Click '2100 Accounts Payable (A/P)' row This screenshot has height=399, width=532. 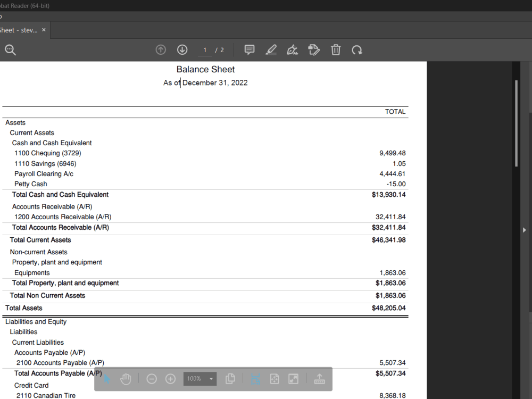[x=205, y=363]
